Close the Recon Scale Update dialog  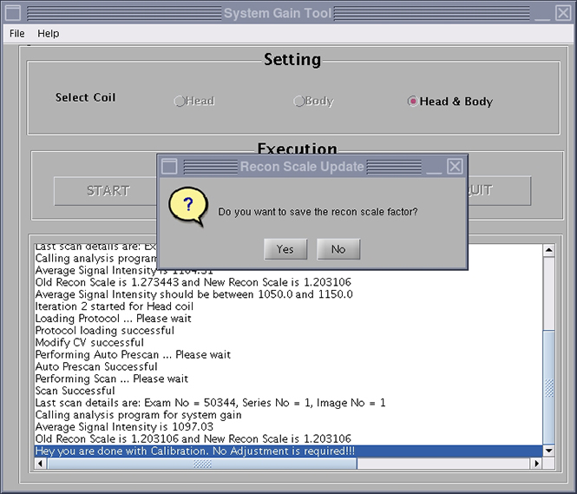coord(455,166)
